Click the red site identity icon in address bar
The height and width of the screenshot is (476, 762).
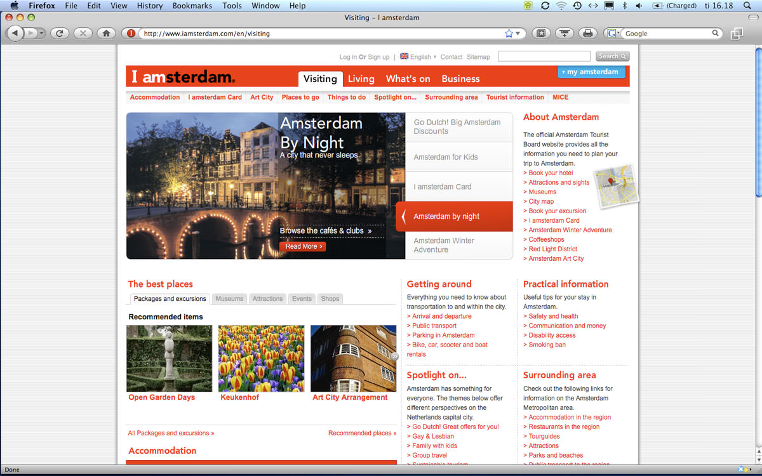131,33
